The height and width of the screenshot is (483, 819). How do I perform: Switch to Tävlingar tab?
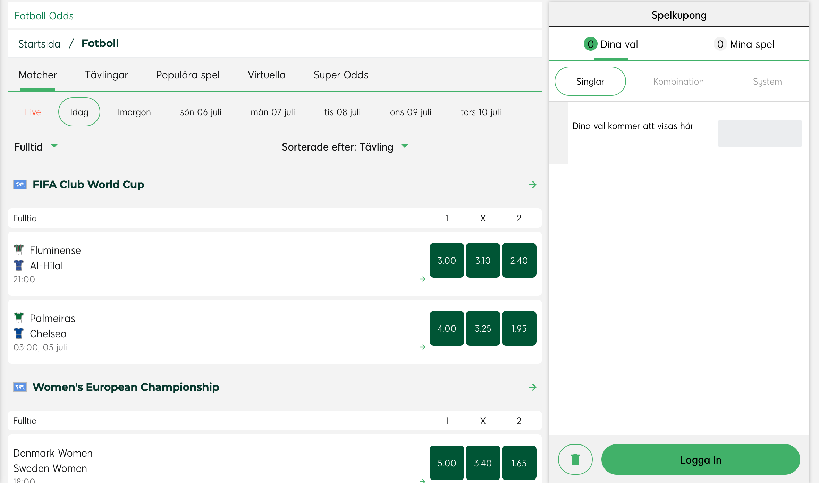tap(106, 75)
